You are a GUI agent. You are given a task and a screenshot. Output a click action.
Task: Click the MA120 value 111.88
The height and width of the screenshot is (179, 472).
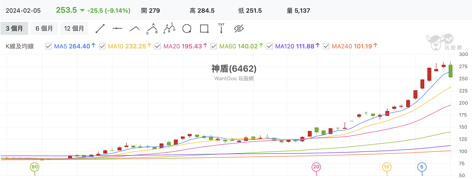pos(305,46)
